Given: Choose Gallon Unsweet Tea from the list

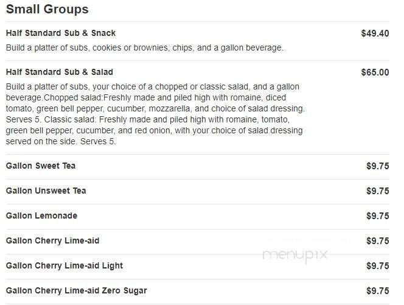Looking at the screenshot, I should click(x=46, y=191).
